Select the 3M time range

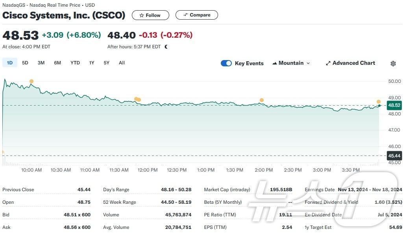[x=41, y=63]
